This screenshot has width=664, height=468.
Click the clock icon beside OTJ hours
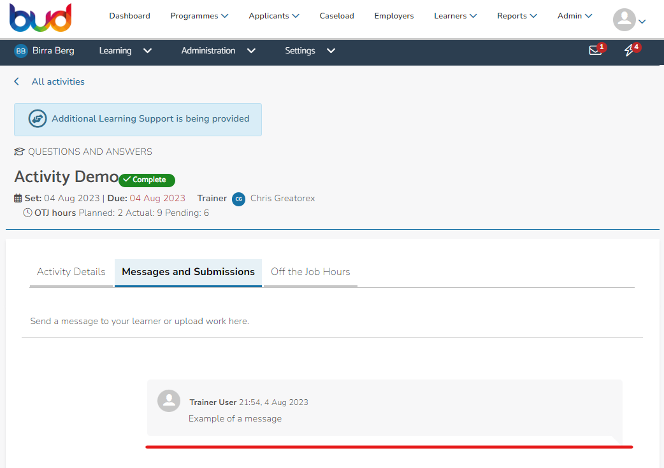27,212
